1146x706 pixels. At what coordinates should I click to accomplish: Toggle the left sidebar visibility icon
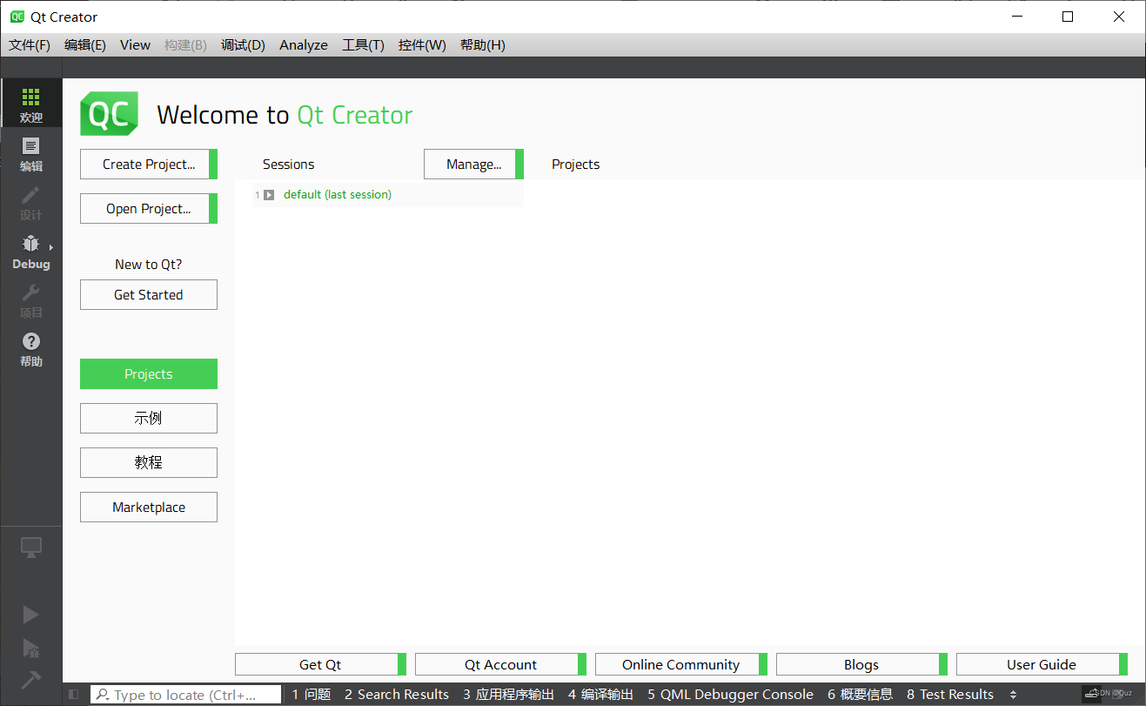point(73,695)
